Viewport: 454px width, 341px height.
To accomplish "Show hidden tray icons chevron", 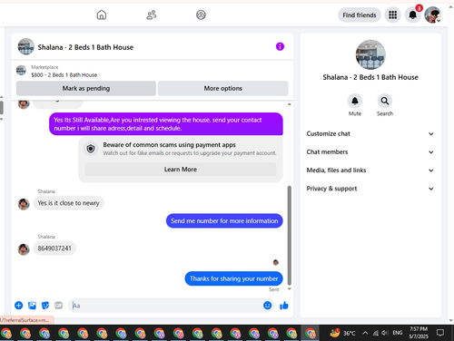I will point(365,333).
